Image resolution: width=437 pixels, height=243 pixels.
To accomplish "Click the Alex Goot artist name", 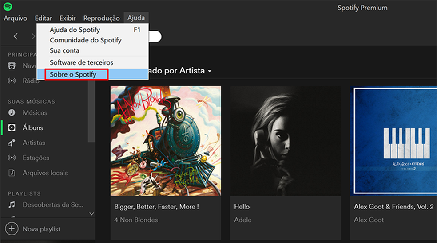I will pyautogui.click(x=369, y=220).
